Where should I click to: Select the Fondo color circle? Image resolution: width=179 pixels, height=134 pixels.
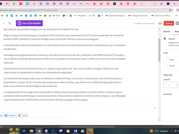click(x=166, y=66)
